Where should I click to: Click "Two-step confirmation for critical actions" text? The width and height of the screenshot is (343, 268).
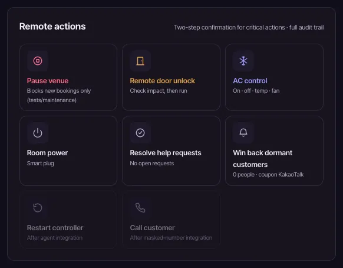coord(229,27)
